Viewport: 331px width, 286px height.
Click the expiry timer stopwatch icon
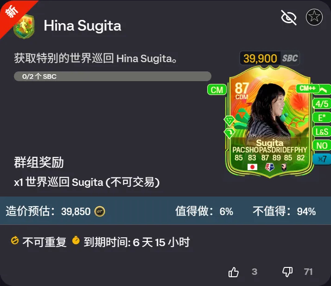point(76,241)
